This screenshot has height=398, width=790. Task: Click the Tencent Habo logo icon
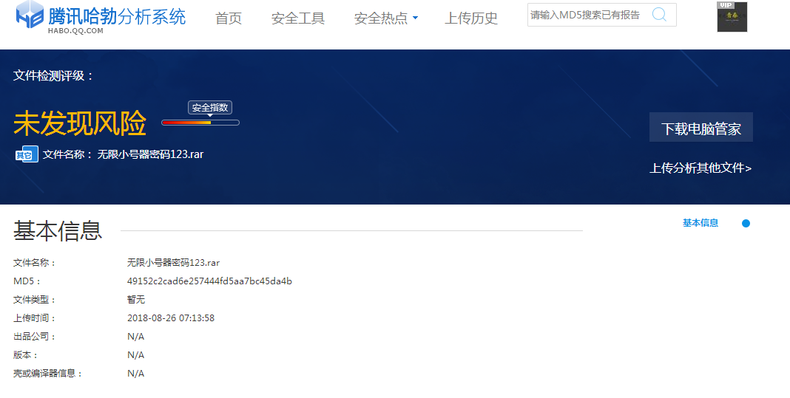[30, 15]
